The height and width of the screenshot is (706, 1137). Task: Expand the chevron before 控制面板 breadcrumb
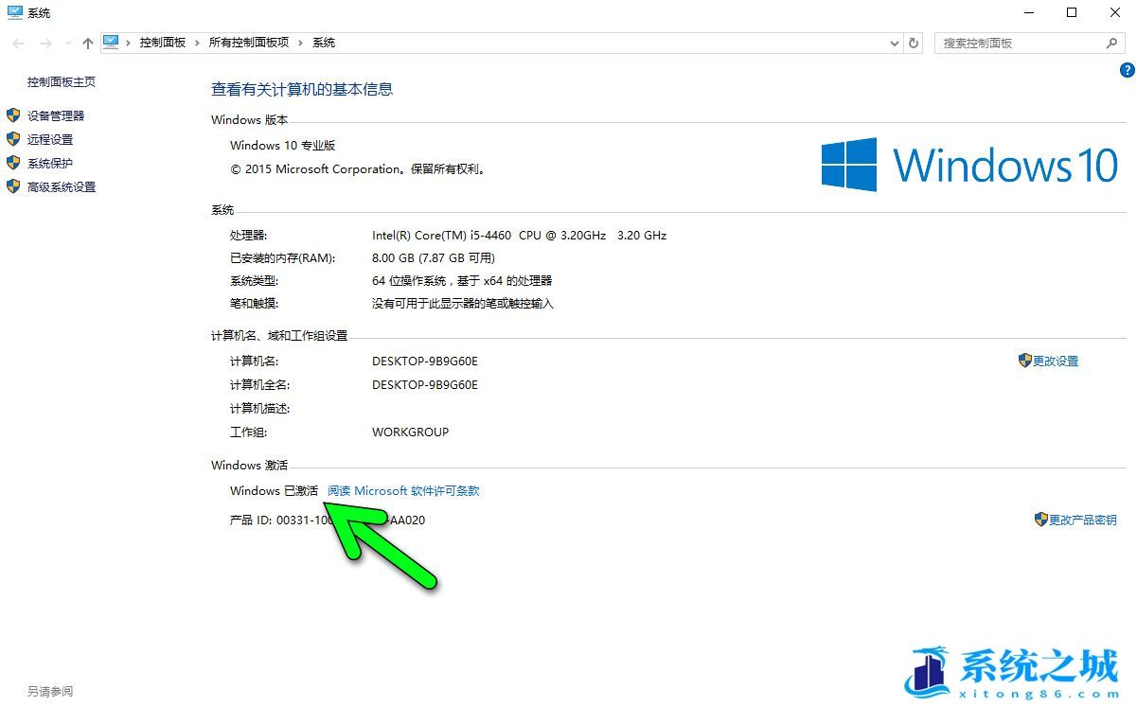[129, 43]
